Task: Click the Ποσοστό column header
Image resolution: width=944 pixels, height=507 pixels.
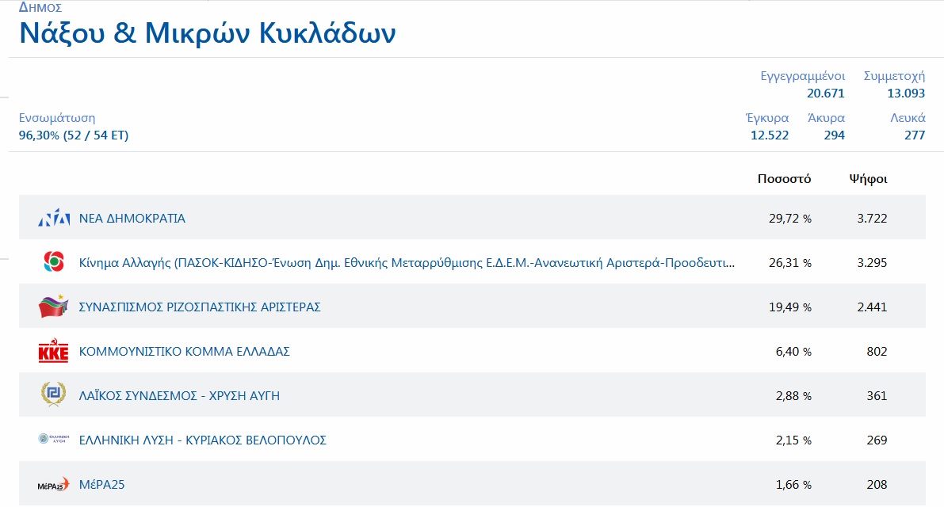Action: pos(784,179)
